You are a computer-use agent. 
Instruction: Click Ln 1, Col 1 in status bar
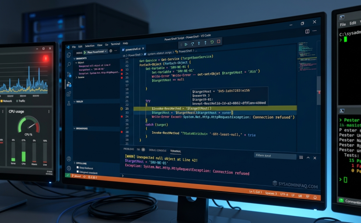[x=255, y=192]
